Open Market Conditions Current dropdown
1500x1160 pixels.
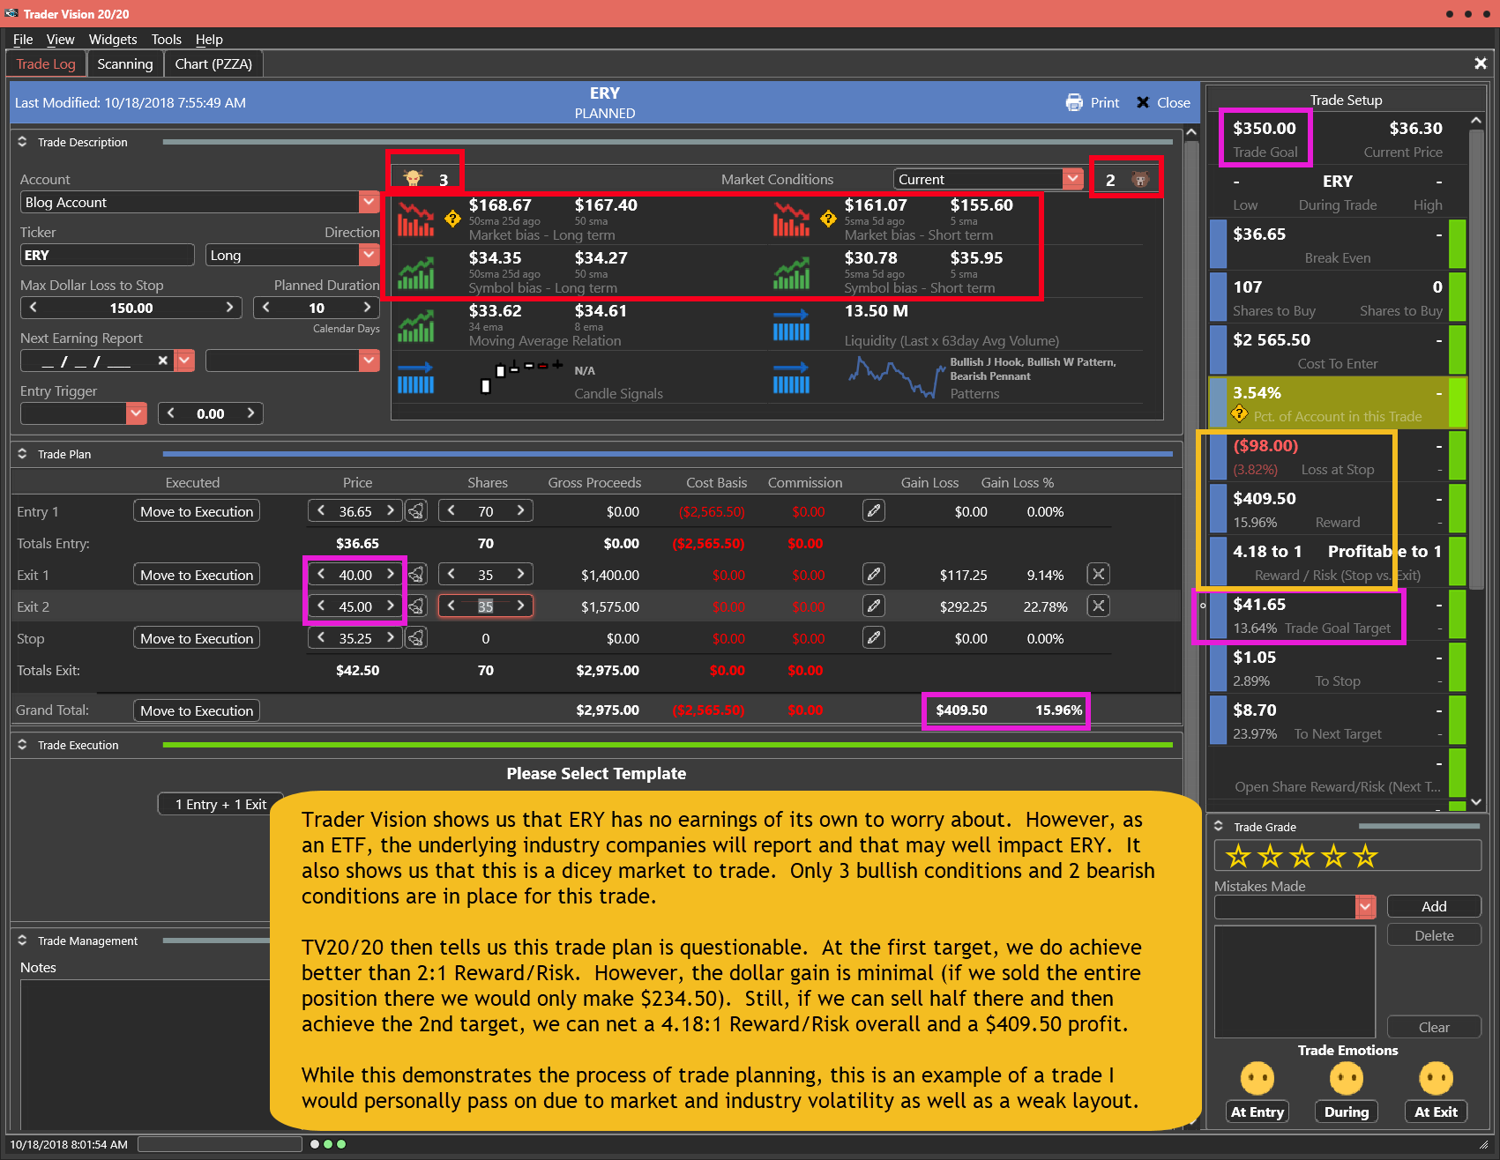pos(1073,179)
